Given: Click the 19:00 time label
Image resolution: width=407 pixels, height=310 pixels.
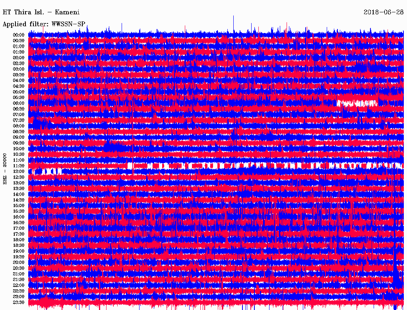Looking at the screenshot, I should [18, 251].
